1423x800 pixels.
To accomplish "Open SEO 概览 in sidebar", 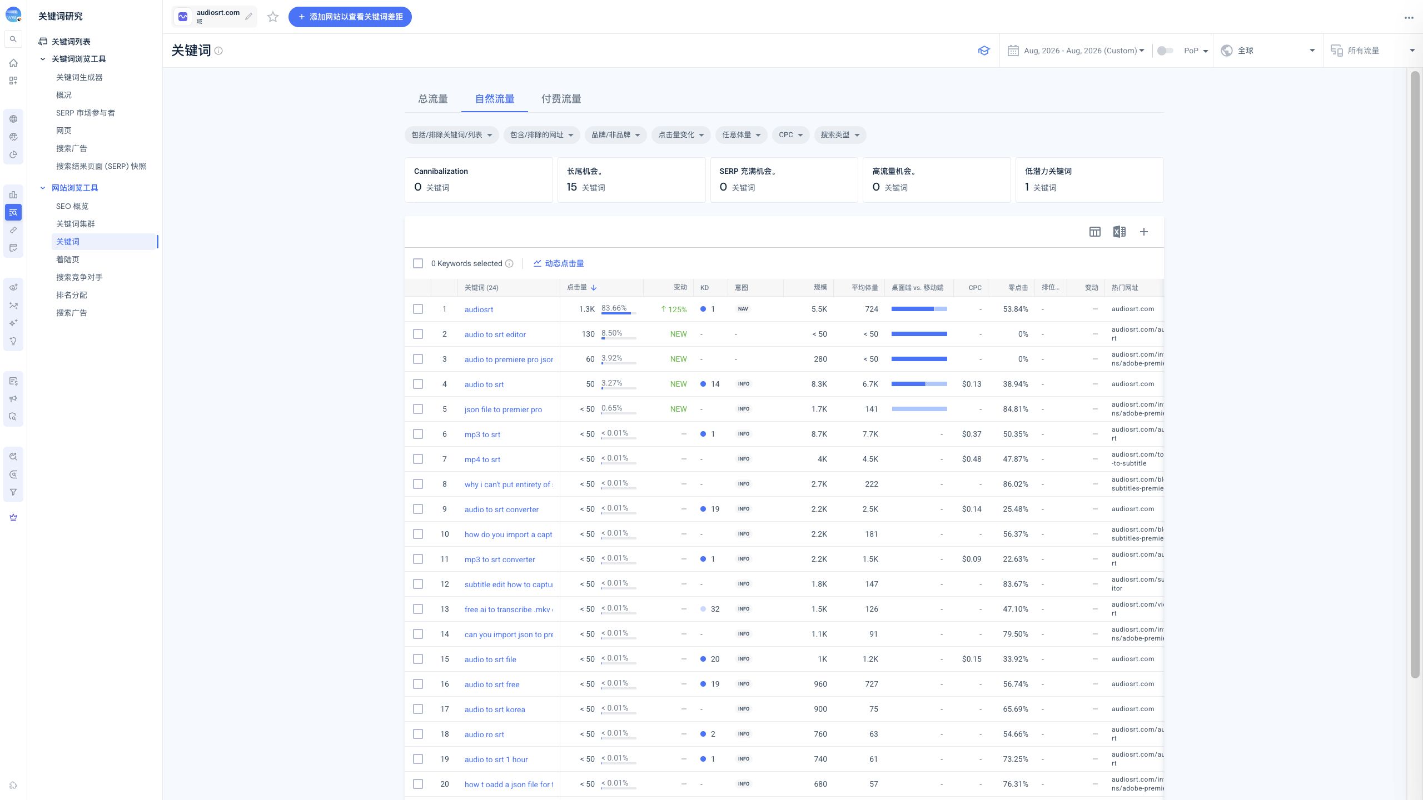I will click(x=72, y=206).
